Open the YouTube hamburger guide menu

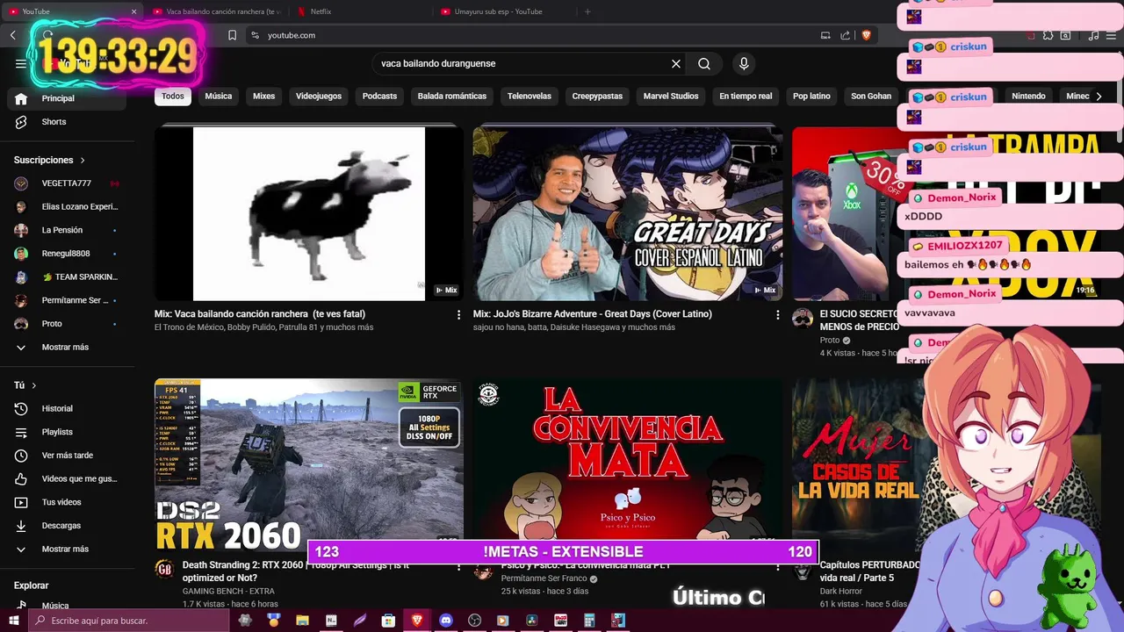click(21, 63)
